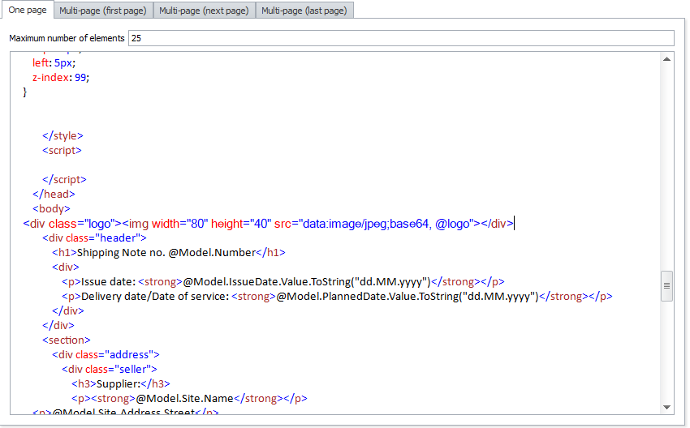This screenshot has width=690, height=428.
Task: Click the @Model.Site.Name line
Action: [189, 398]
